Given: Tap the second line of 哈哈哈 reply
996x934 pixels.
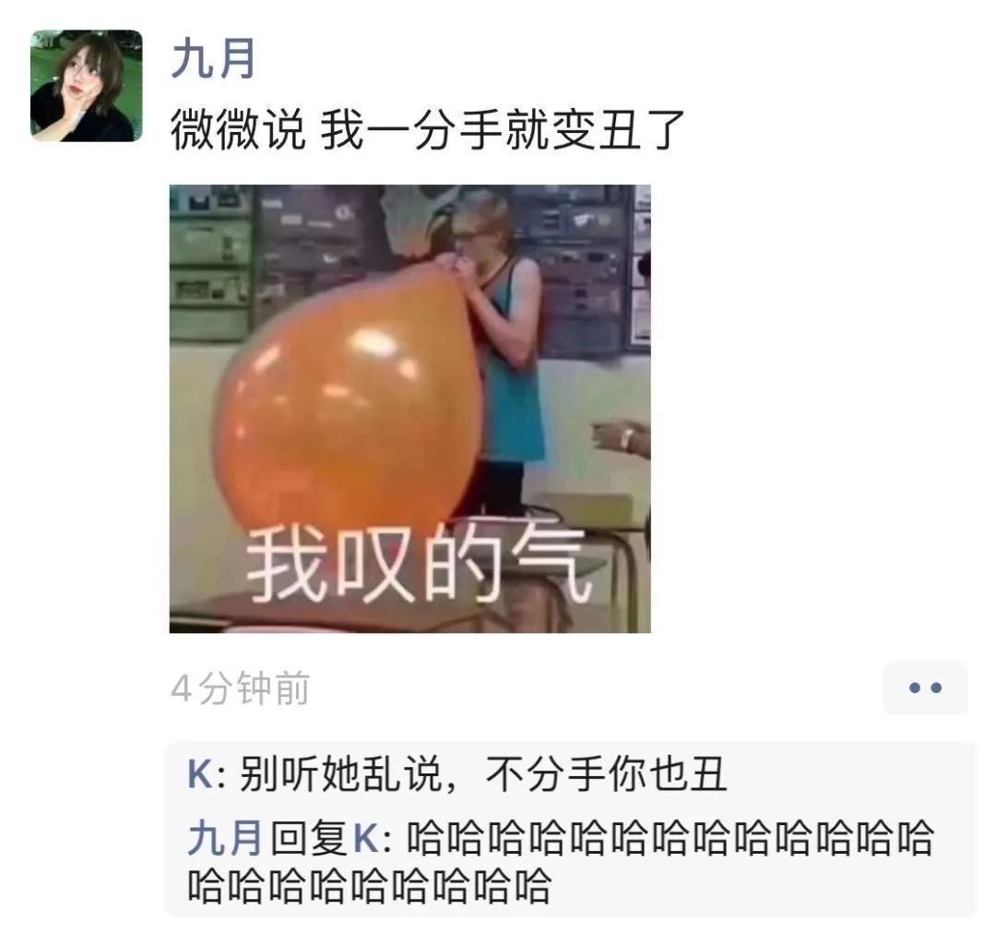Looking at the screenshot, I should tap(369, 886).
